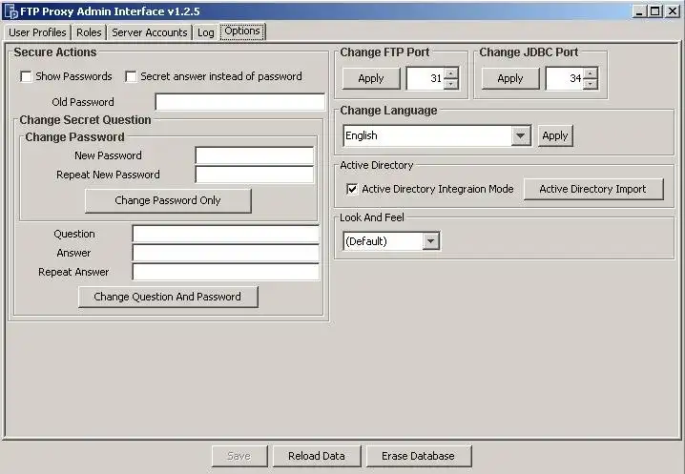Apply the JDBC port change
The image size is (685, 474).
coord(510,78)
